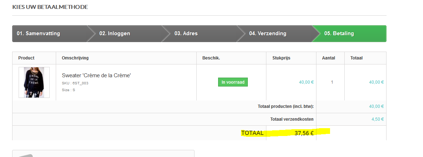Click the sweater row total under Totaal
This screenshot has height=157, width=423.
tap(376, 82)
